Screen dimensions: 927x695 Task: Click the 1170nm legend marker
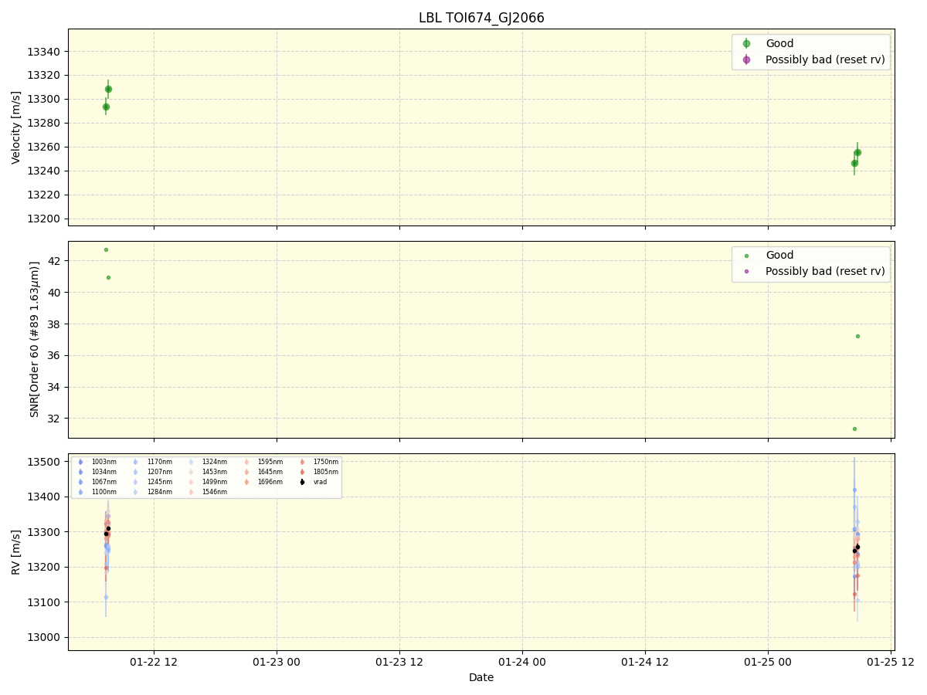pyautogui.click(x=136, y=462)
